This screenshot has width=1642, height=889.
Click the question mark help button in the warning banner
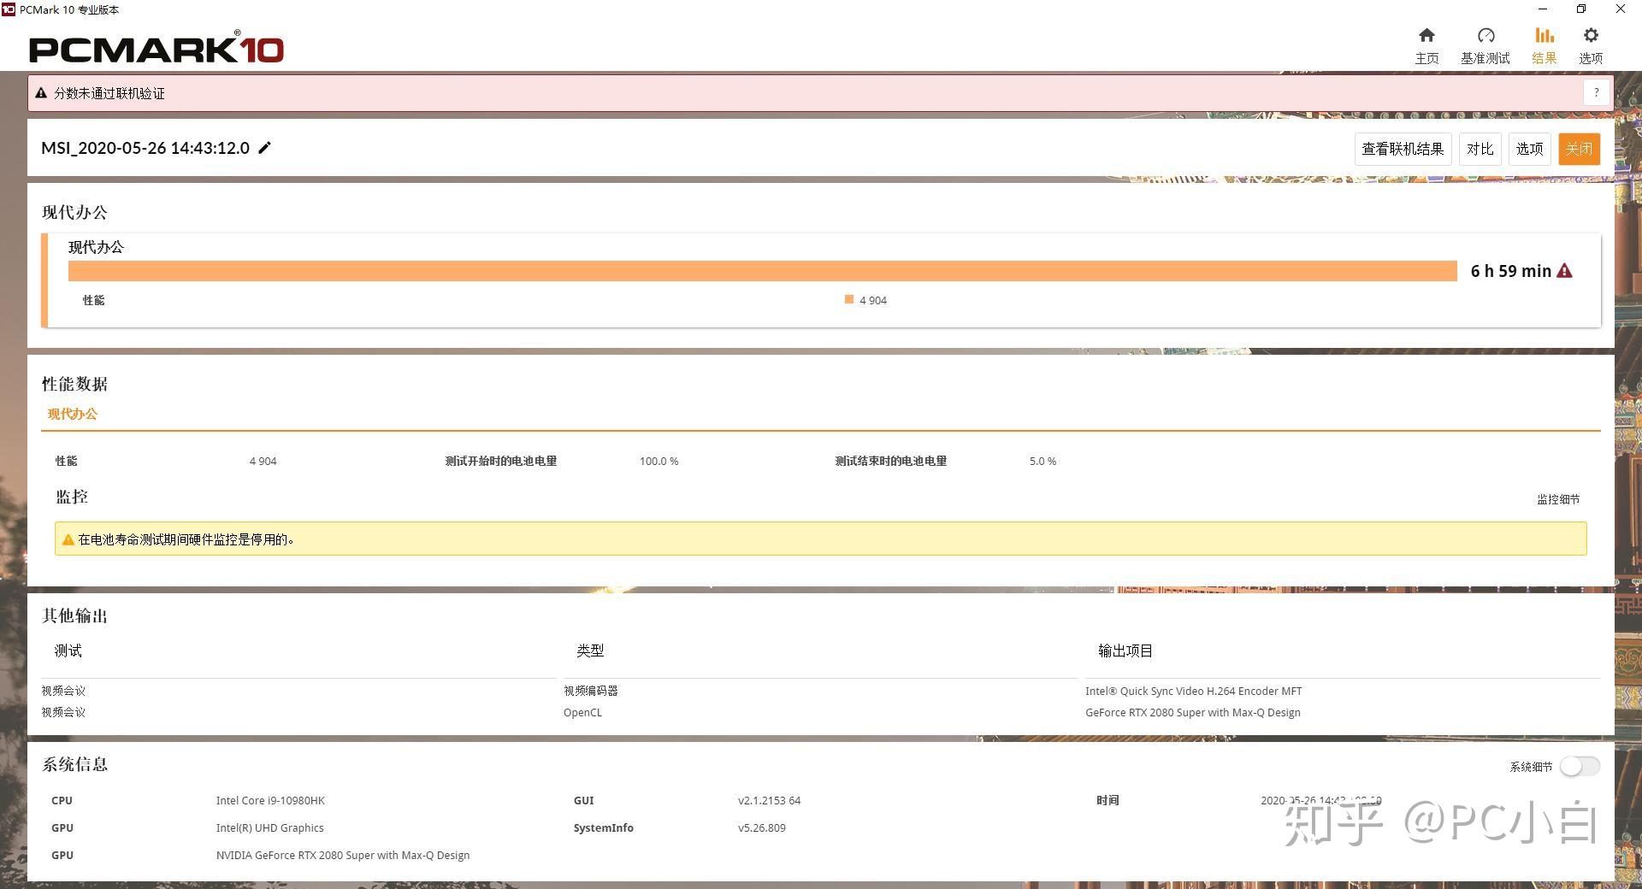pyautogui.click(x=1596, y=92)
